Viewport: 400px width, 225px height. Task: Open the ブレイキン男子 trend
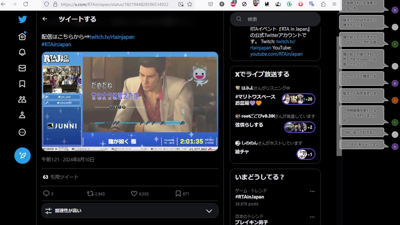pos(252,222)
